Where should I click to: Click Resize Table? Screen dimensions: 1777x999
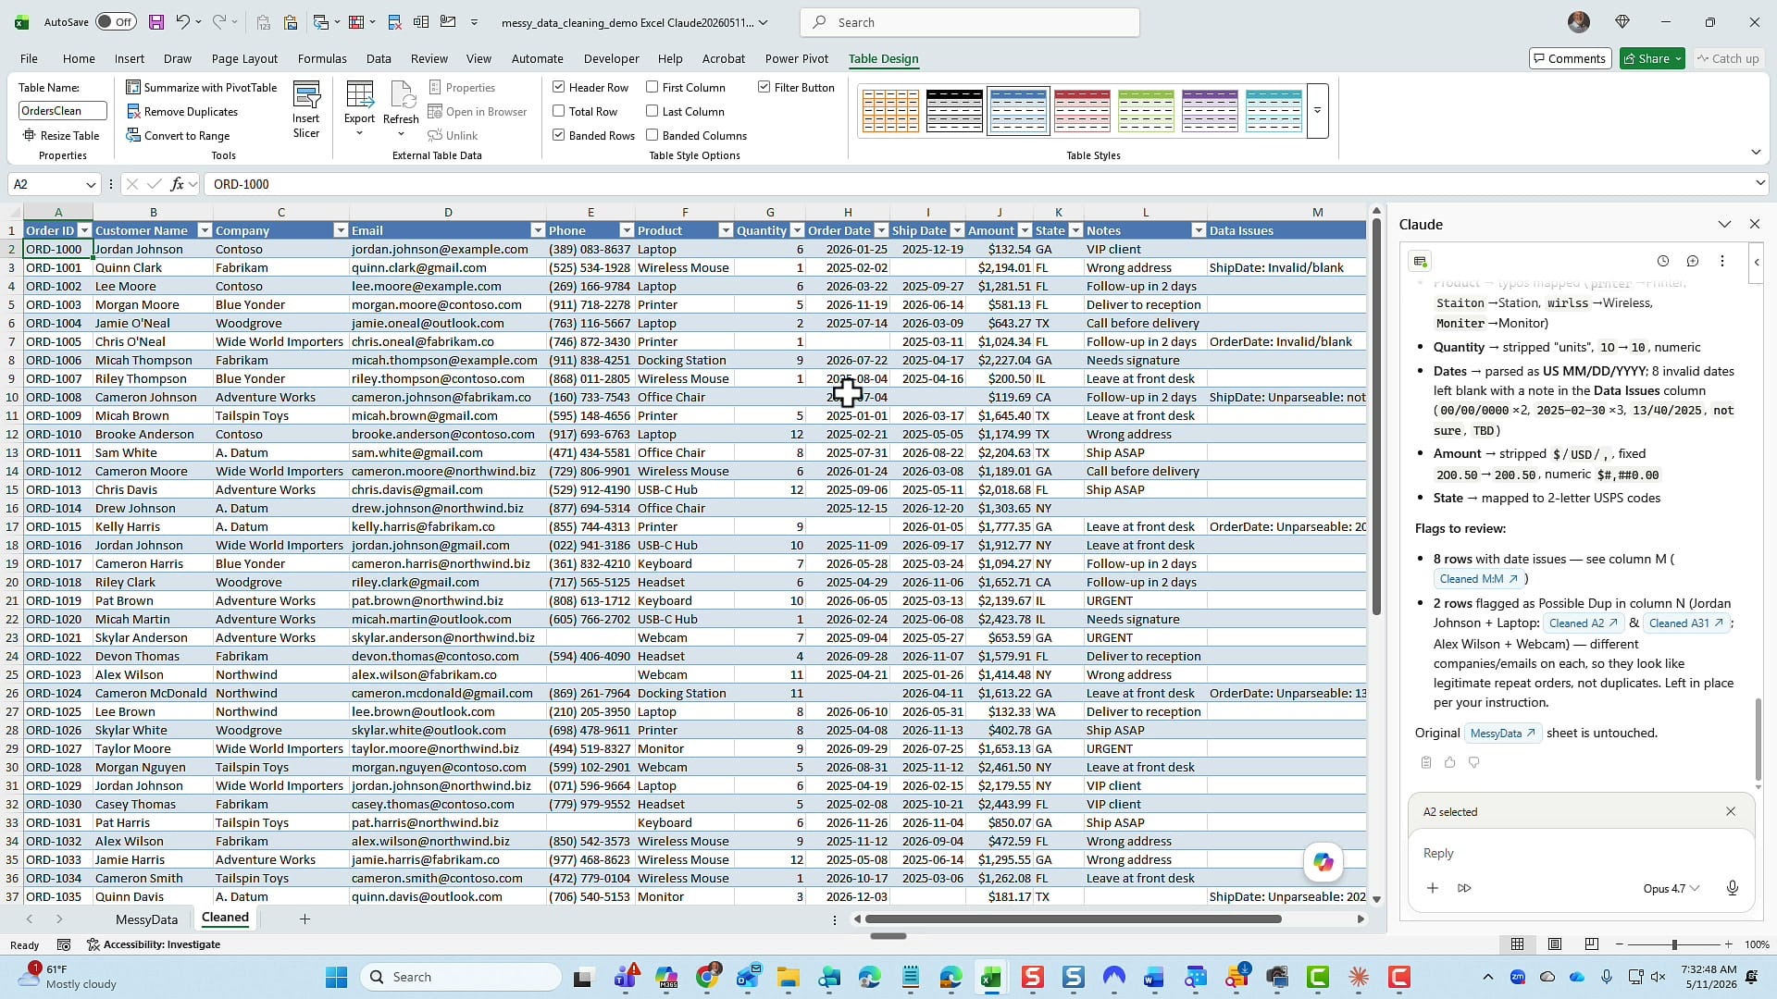(x=61, y=135)
